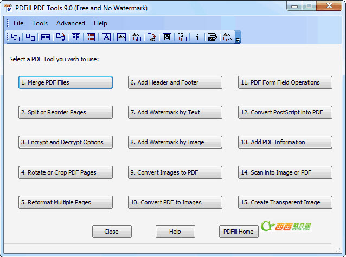Click the PDFill app icon in title bar
This screenshot has width=346, height=257.
[8, 8]
